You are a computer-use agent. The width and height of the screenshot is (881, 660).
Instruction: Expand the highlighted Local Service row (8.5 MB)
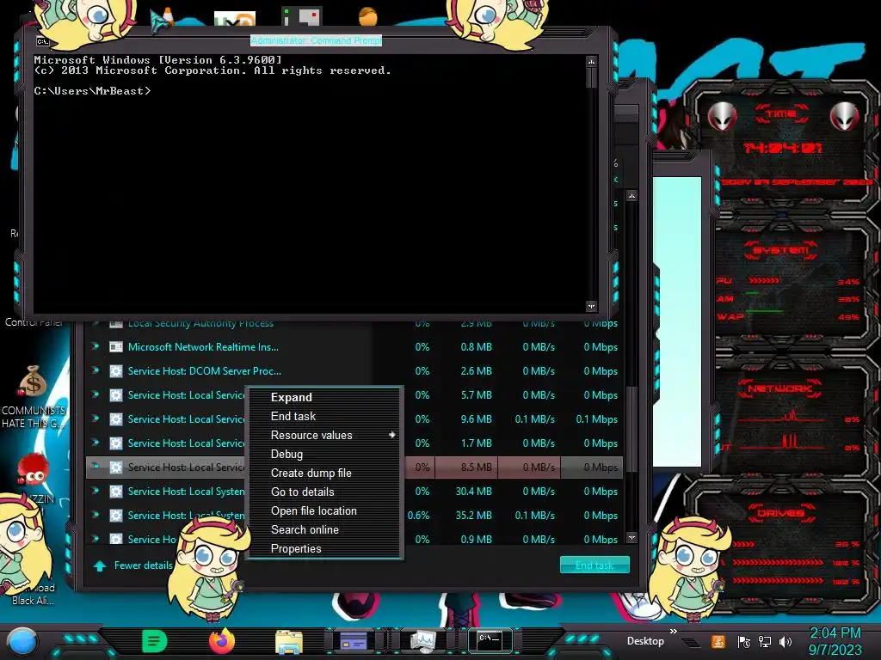coord(95,467)
